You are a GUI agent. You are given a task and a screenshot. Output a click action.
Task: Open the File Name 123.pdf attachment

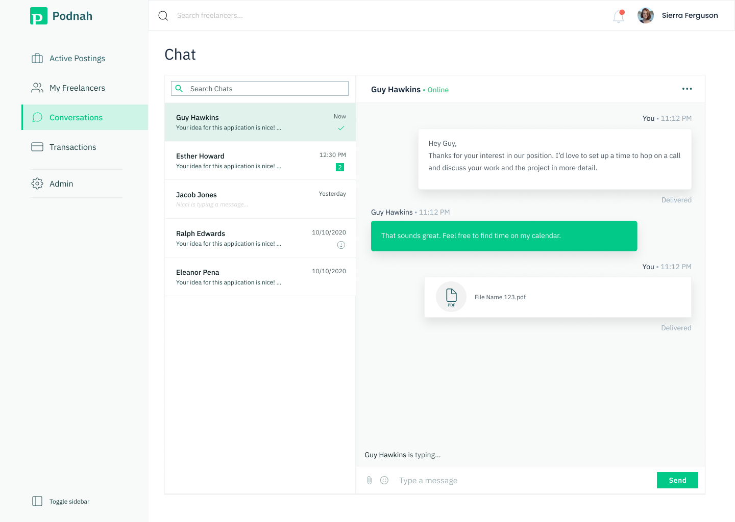[558, 297]
